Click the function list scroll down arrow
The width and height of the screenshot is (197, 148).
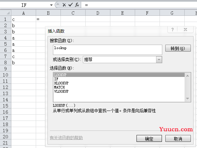click(x=188, y=99)
